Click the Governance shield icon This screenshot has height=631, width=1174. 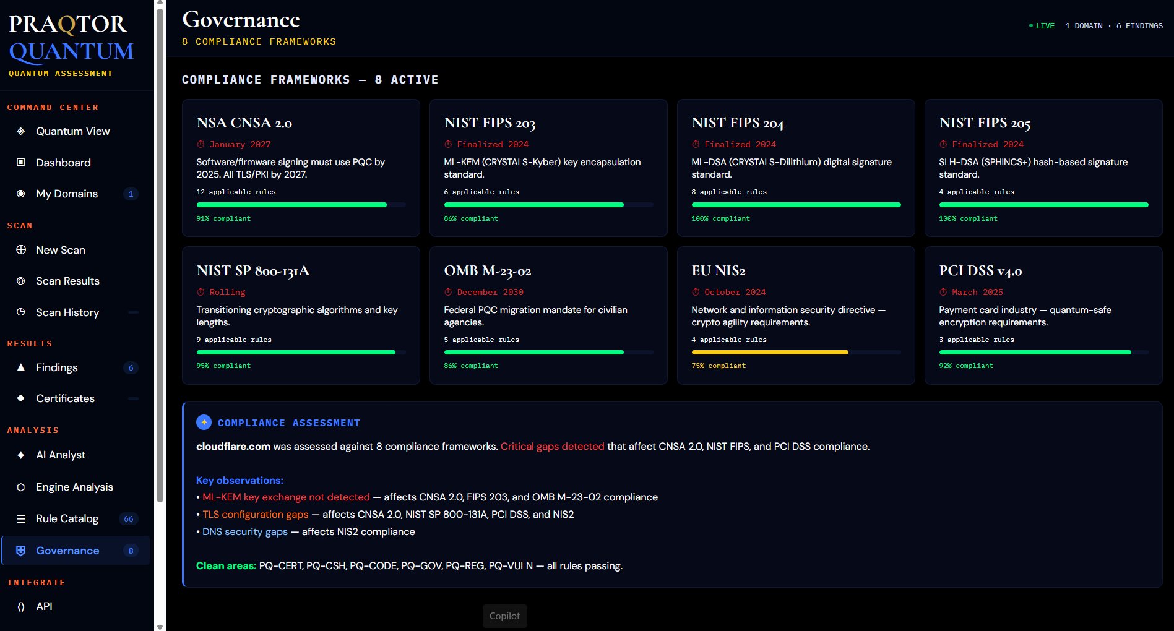click(x=20, y=551)
